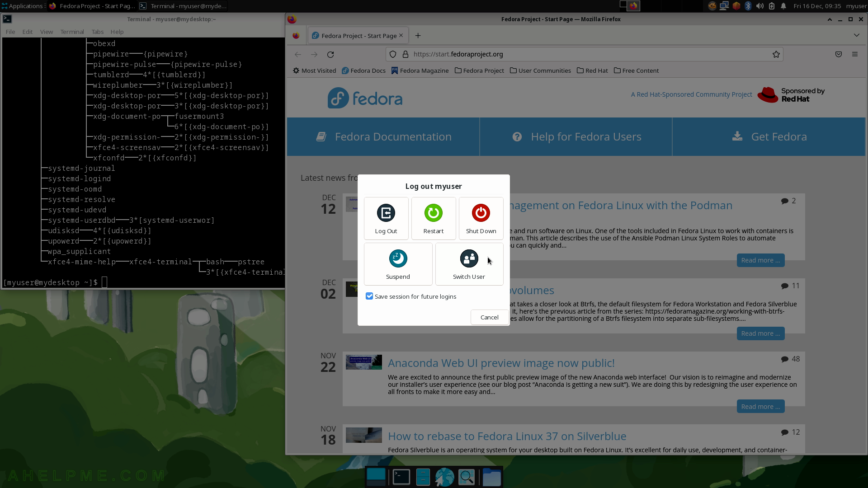Open the terminal View menu
The height and width of the screenshot is (488, 868).
47,32
